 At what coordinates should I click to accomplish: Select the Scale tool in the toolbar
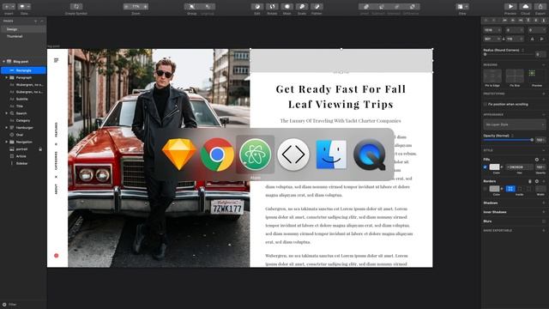[302, 7]
